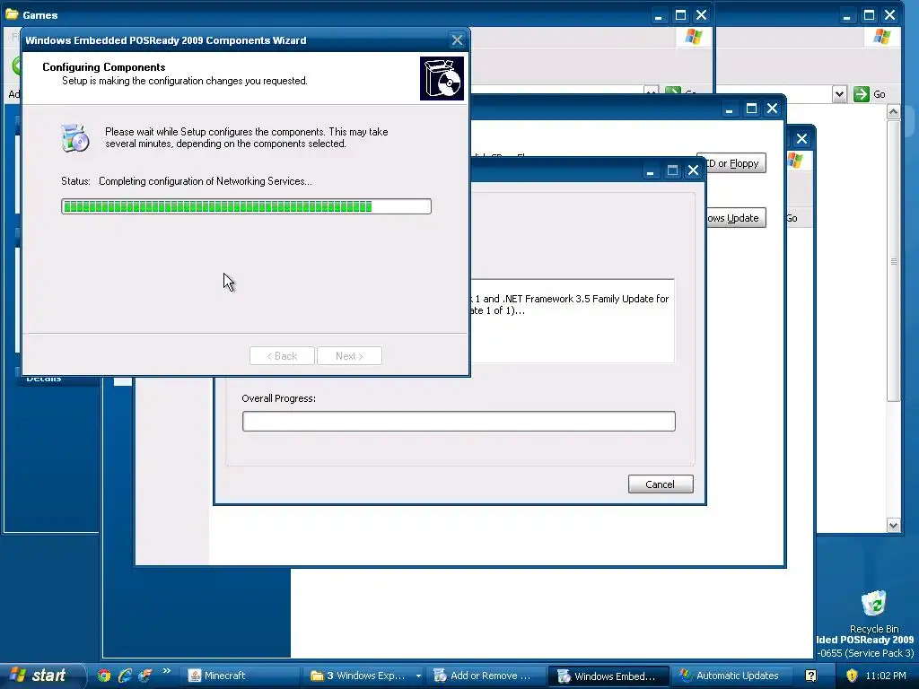Click the Go button in the right Explorer window
The height and width of the screenshot is (689, 919).
871,93
